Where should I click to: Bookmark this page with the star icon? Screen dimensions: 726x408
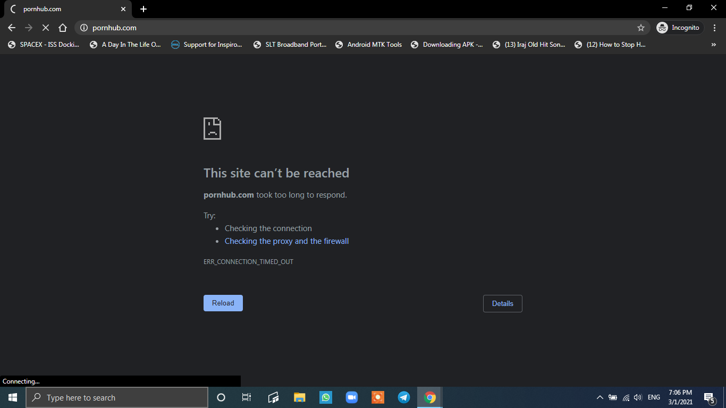[x=641, y=28]
